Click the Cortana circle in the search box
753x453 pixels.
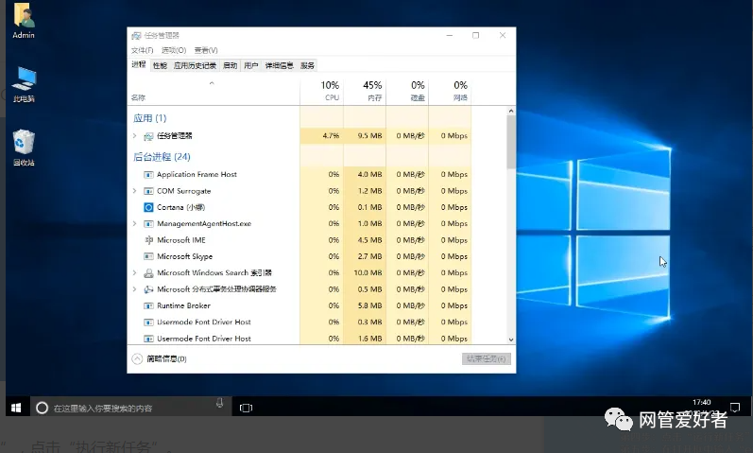(x=43, y=408)
